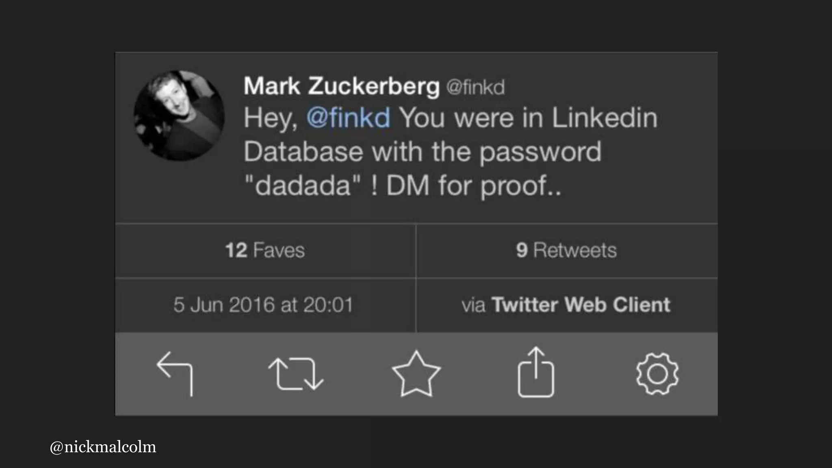832x468 pixels.
Task: Click the via Twitter Web Client source label
Action: [565, 305]
